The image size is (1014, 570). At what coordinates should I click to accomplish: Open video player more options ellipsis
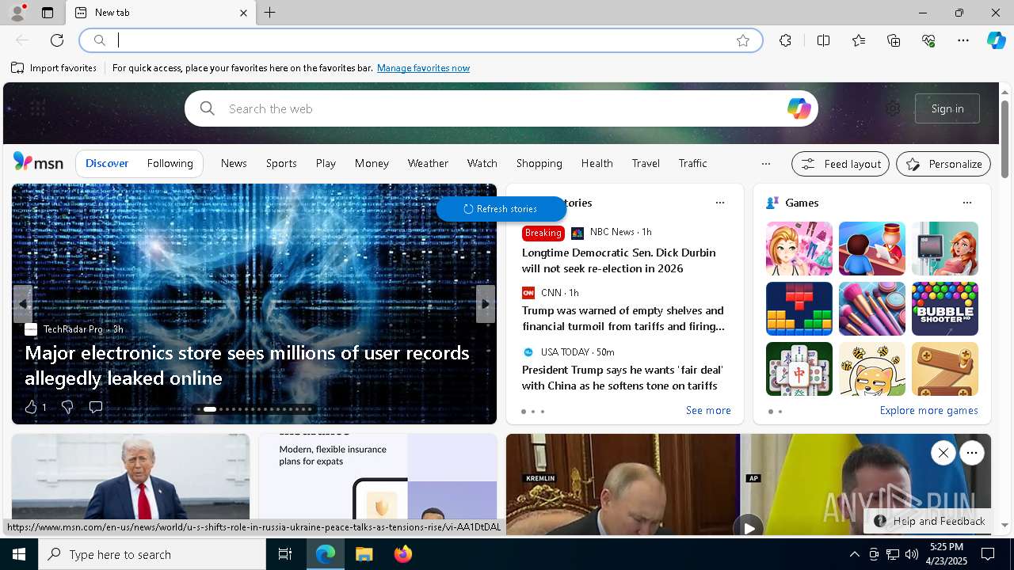[972, 453]
